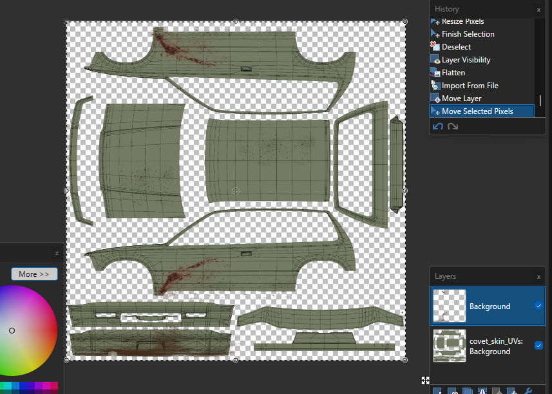Choose the light blue palette swatch
Screen dimensions: 552x394
(15, 386)
